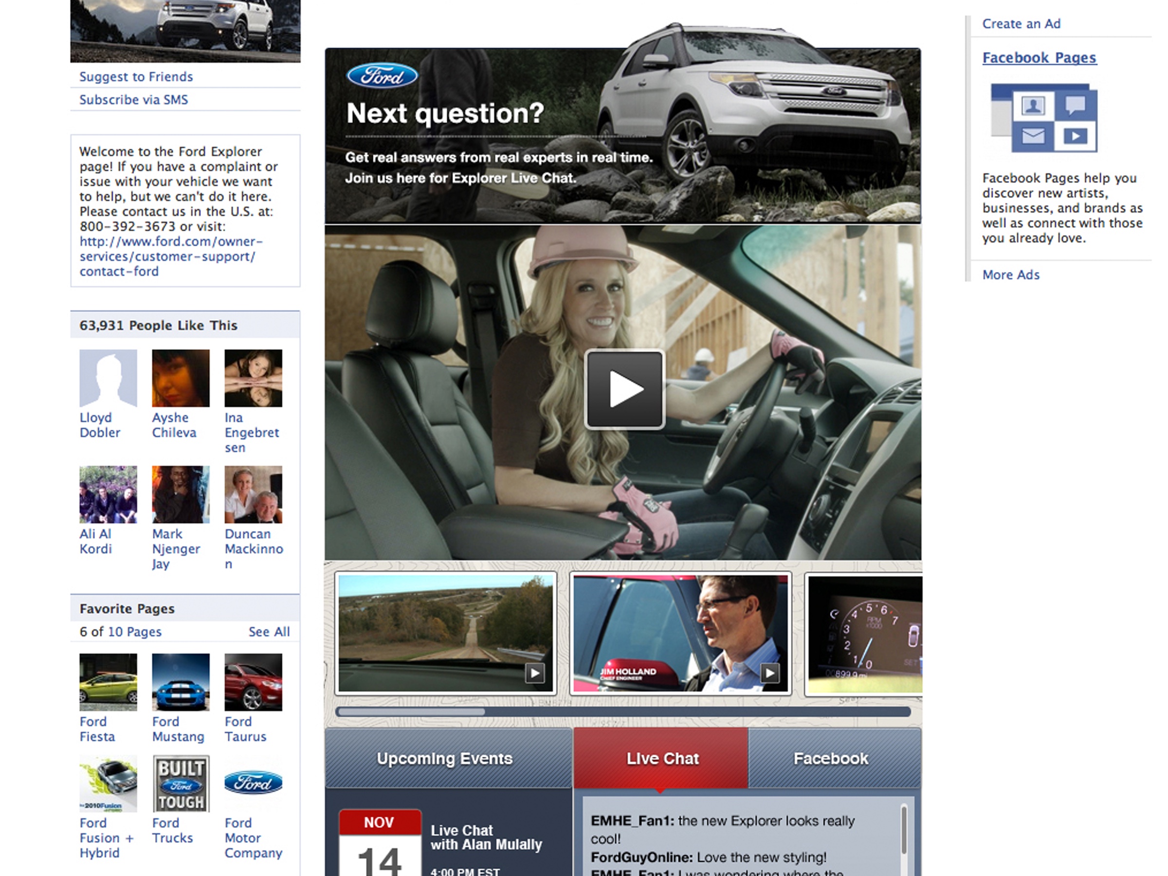Click the Duncan Mackinnon name link
The height and width of the screenshot is (876, 1168).
coord(254,548)
